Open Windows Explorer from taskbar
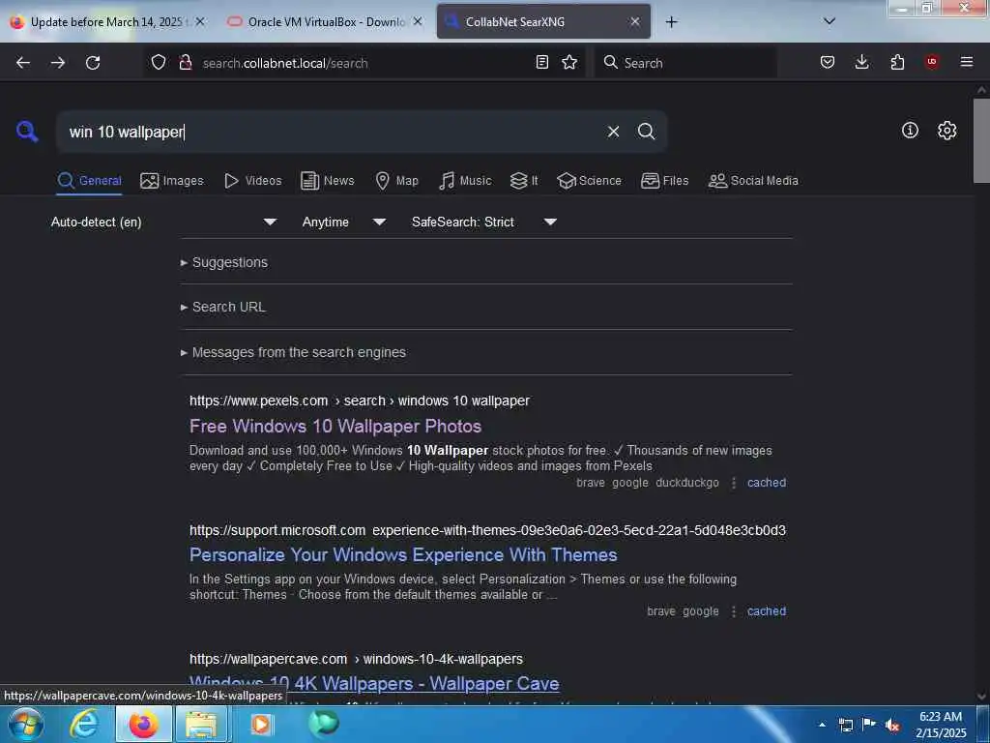Image resolution: width=990 pixels, height=743 pixels. point(202,724)
